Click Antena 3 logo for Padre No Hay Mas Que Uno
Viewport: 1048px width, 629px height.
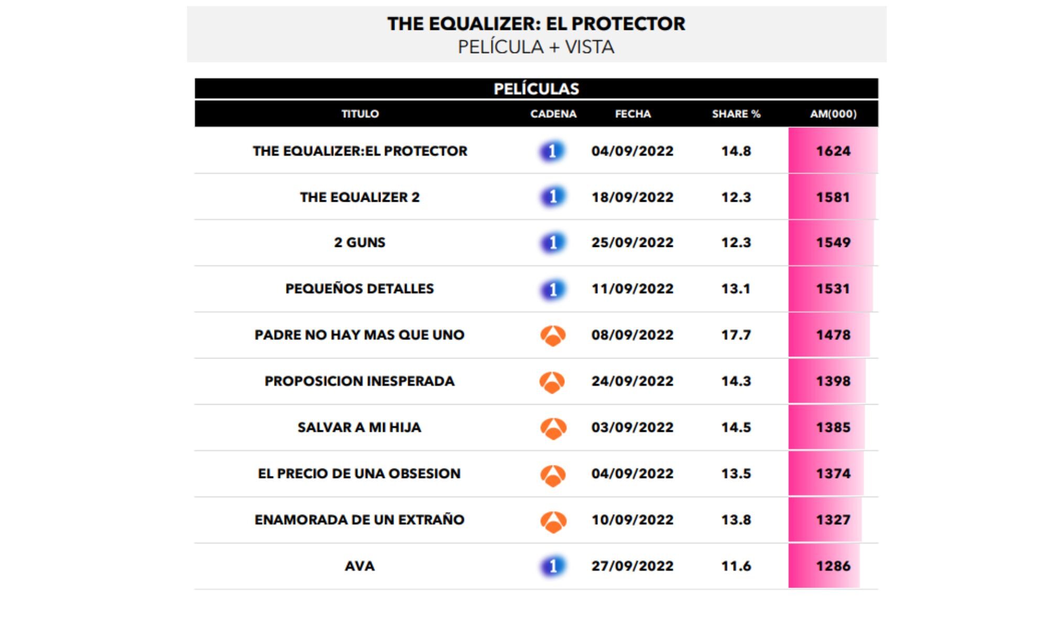click(x=553, y=335)
